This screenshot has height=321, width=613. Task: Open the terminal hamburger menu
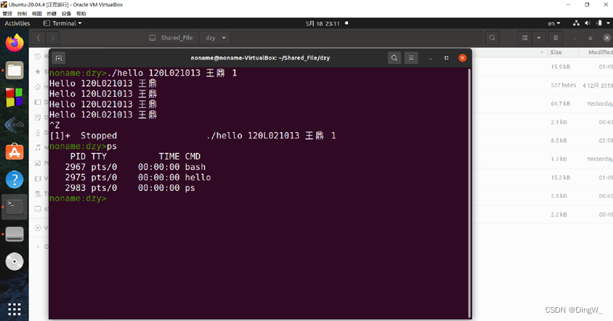point(411,58)
